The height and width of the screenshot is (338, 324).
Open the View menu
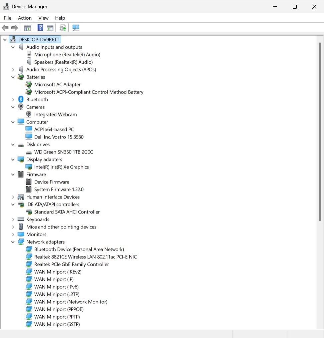coord(43,18)
